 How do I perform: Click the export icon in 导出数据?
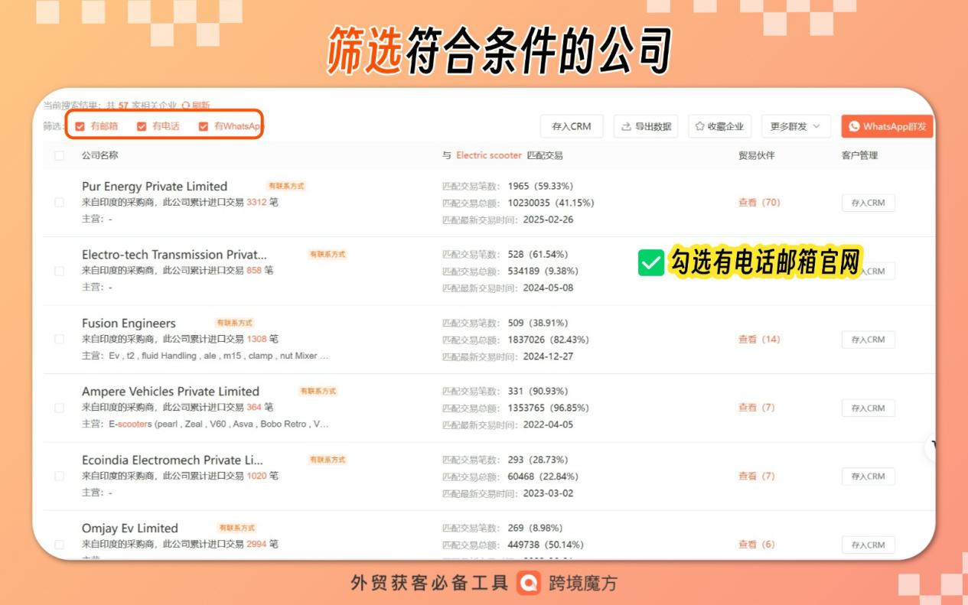[626, 126]
